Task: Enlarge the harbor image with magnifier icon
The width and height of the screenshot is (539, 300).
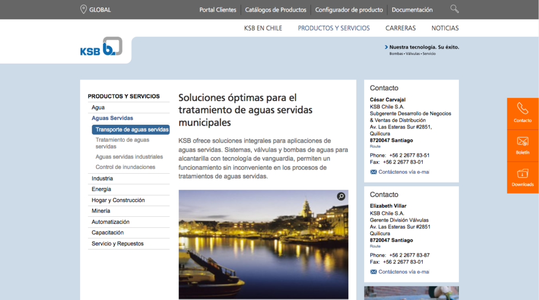Action: point(341,196)
